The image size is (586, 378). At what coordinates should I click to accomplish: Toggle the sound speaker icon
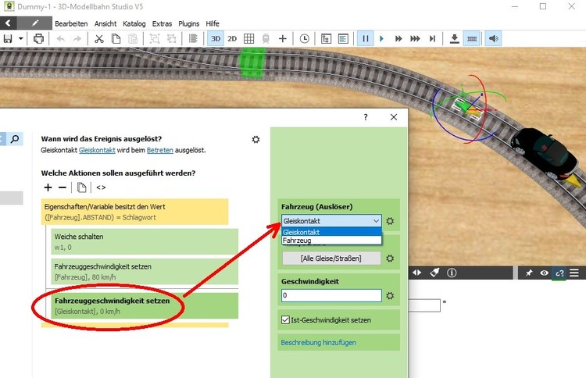tap(494, 38)
